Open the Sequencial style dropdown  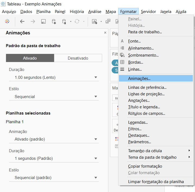pyautogui.click(x=54, y=97)
